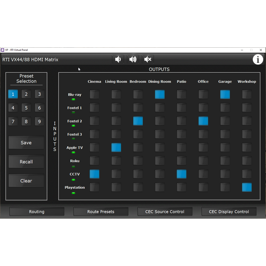Click the volume up speaker icon
This screenshot has width=266, height=266.
point(133,60)
